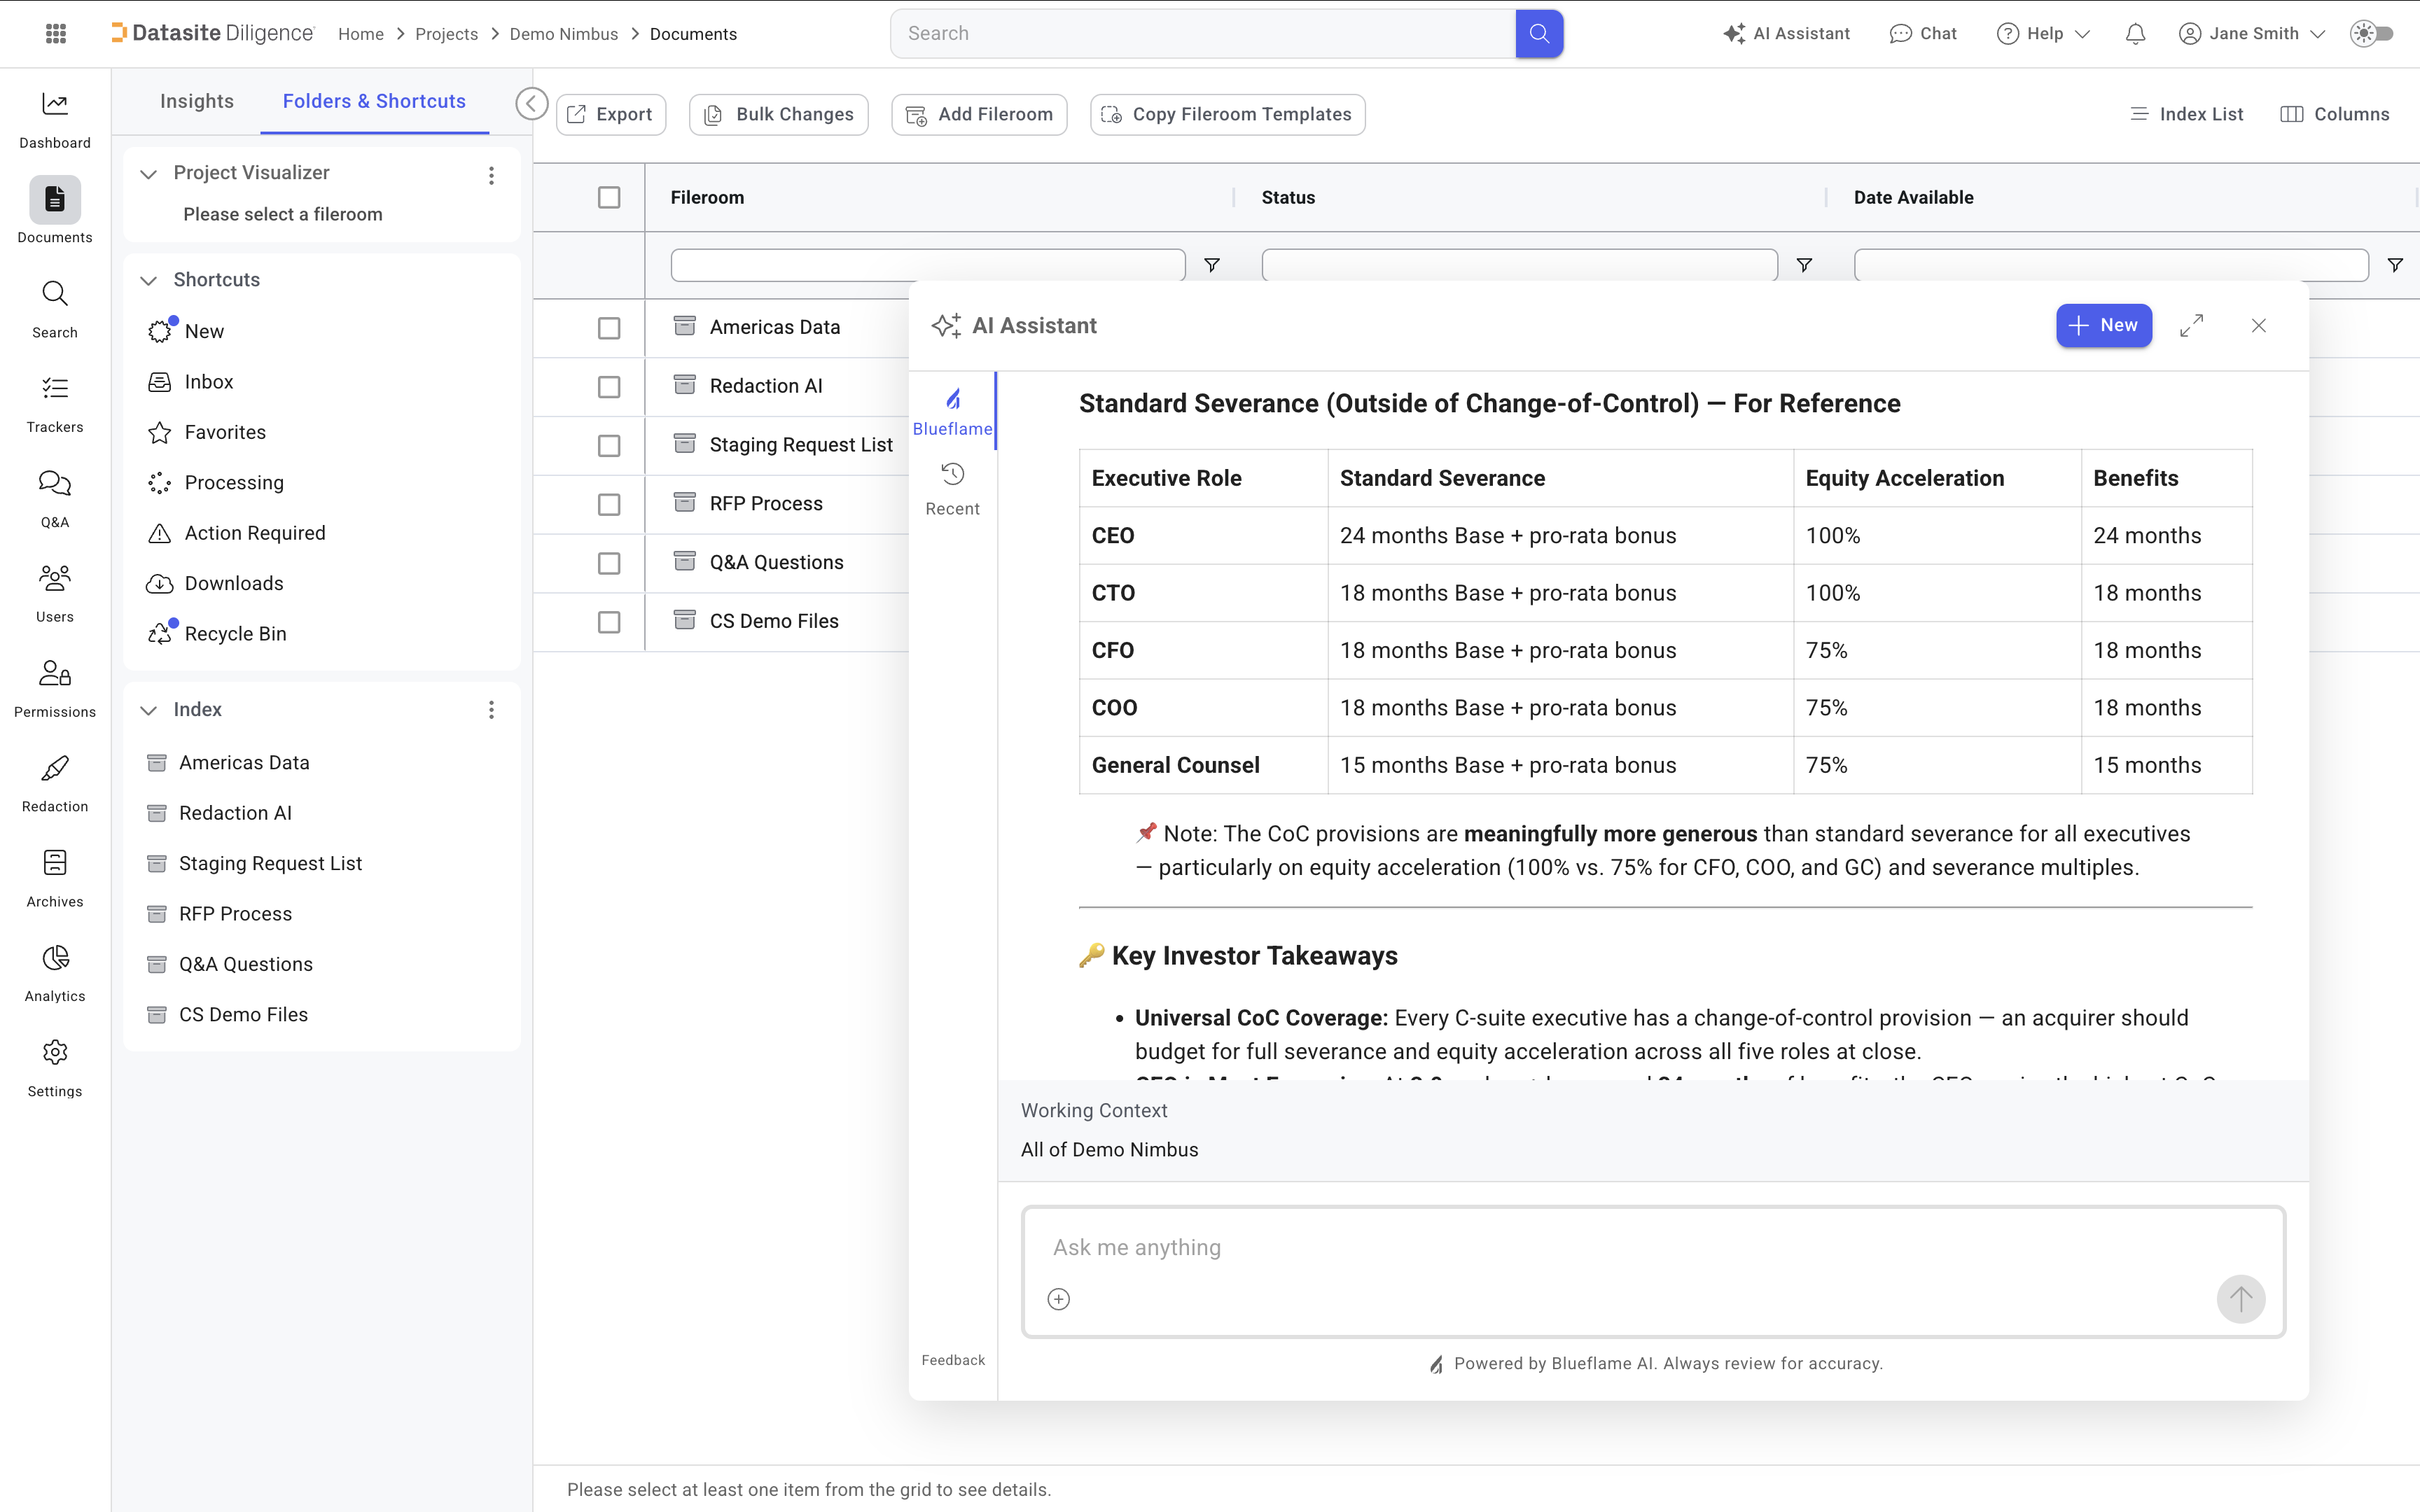The height and width of the screenshot is (1512, 2420).
Task: Open Trackers in the left sidebar
Action: [x=55, y=404]
